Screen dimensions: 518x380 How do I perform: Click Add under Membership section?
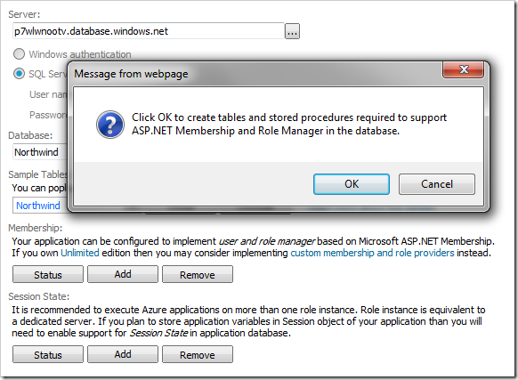point(123,274)
